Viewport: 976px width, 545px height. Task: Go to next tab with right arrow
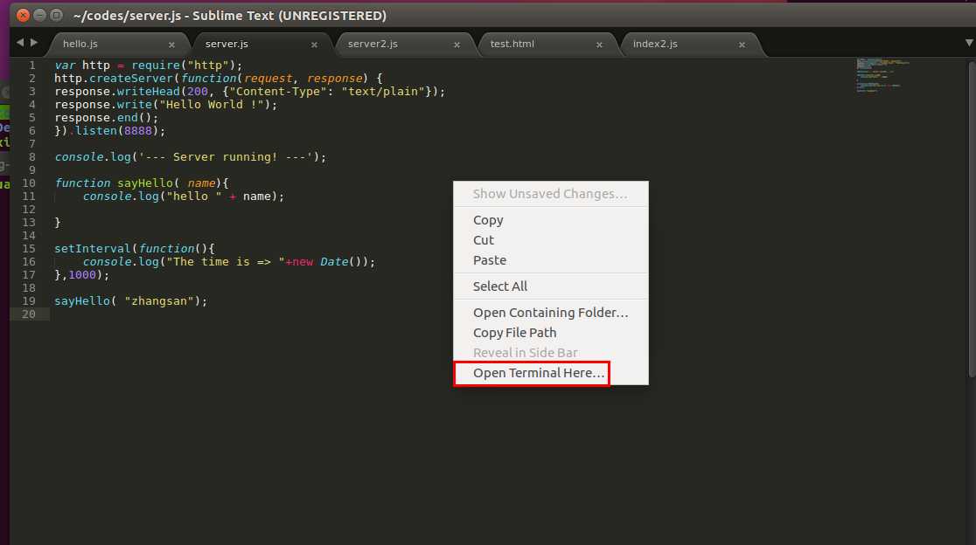coord(34,42)
